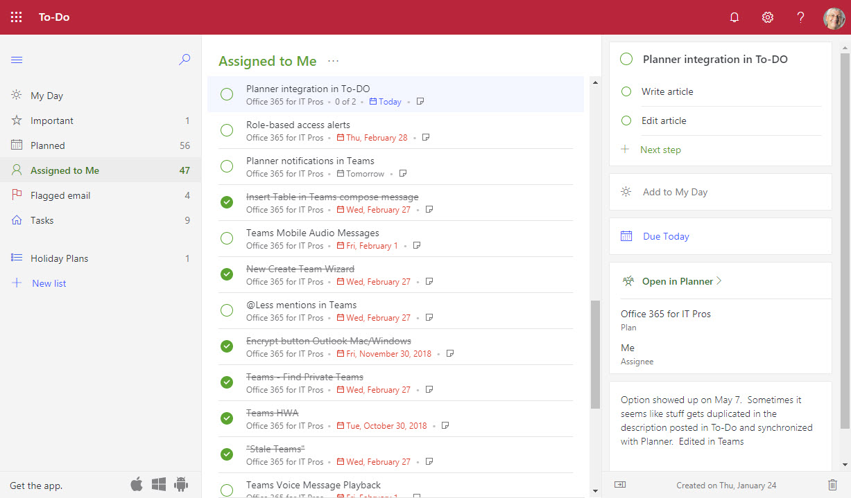Complete the Write article step

coord(626,91)
